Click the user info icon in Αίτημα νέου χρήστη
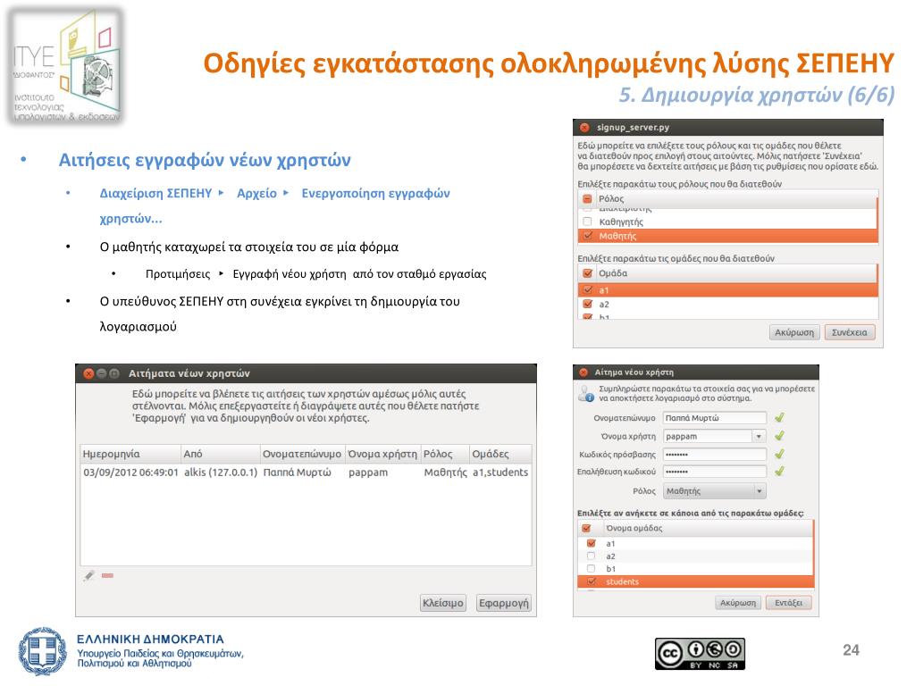This screenshot has width=915, height=686. pyautogui.click(x=585, y=394)
